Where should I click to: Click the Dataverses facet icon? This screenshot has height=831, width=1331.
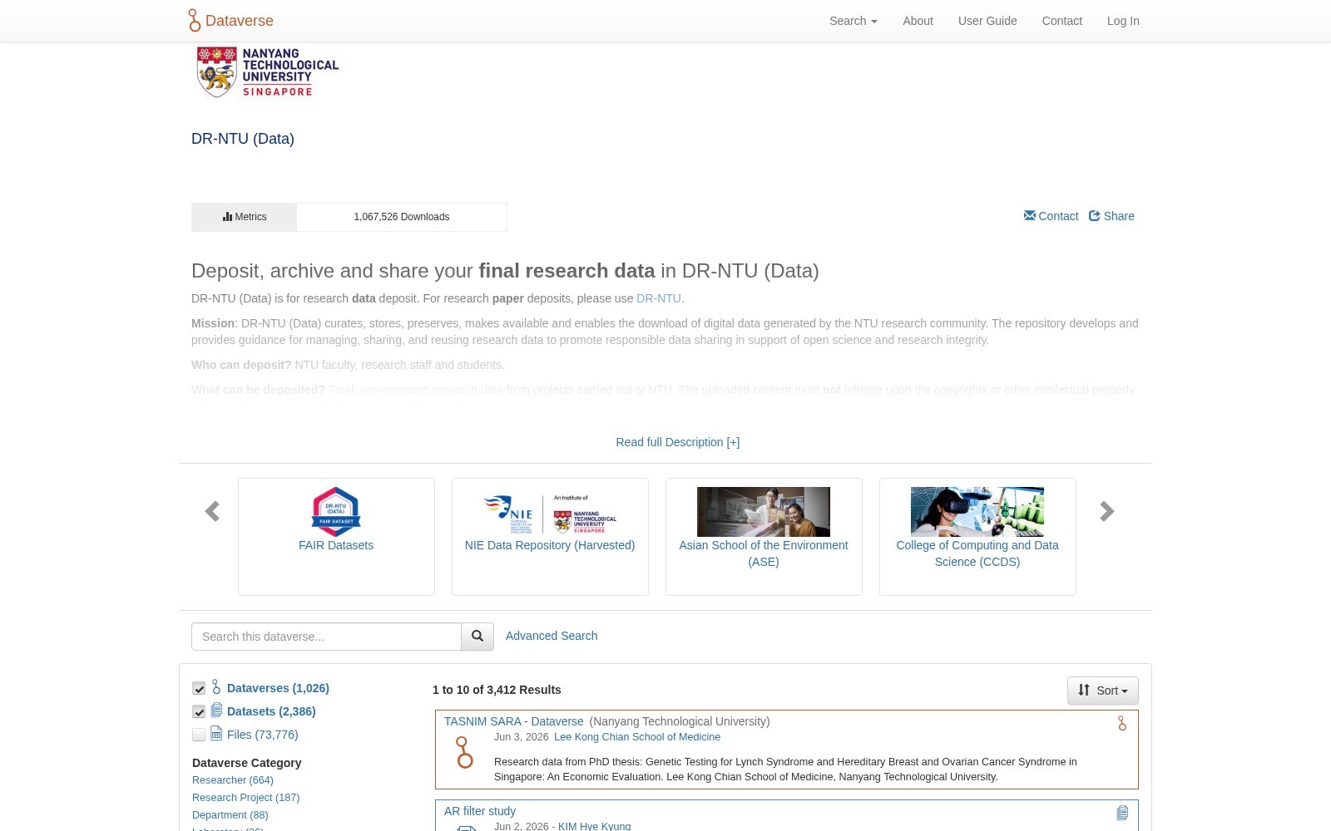(x=216, y=687)
